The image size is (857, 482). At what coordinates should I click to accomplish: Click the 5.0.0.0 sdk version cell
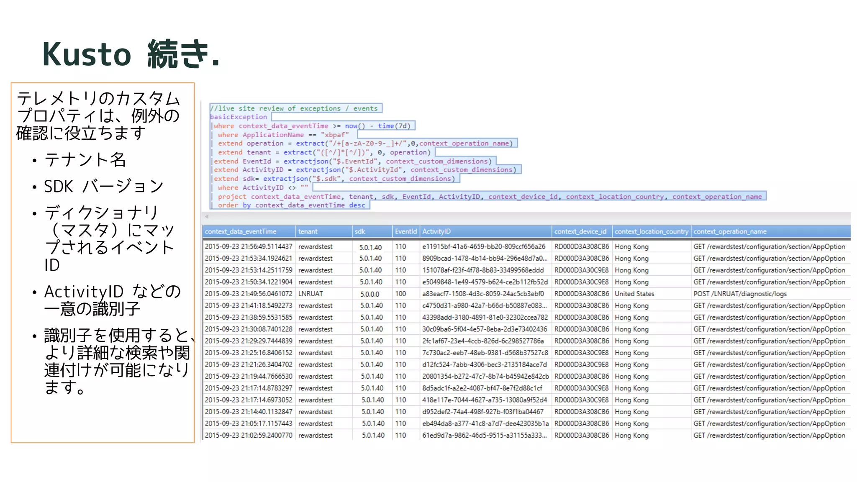[x=370, y=294]
